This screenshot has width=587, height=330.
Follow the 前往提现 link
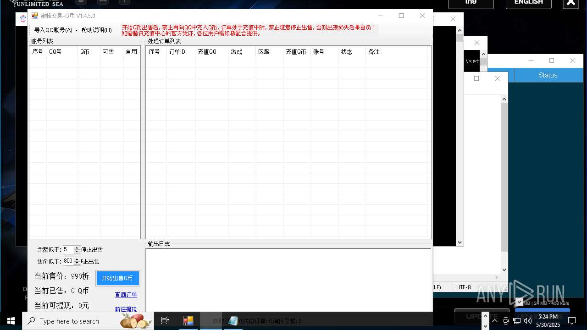126,309
